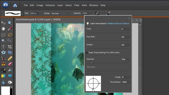Select the Rectangular Marquee tool
The width and height of the screenshot is (169, 95).
click(x=3, y=35)
